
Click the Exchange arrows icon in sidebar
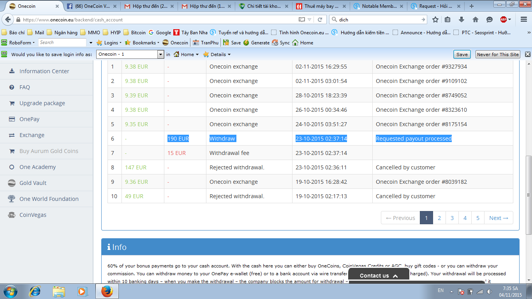(12, 135)
